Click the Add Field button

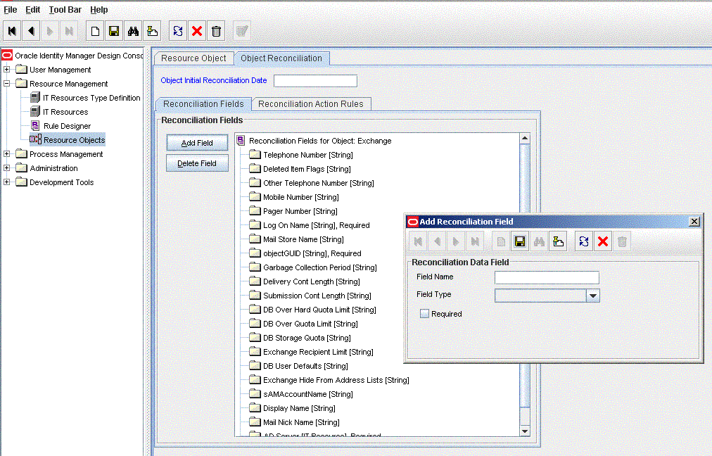point(197,143)
